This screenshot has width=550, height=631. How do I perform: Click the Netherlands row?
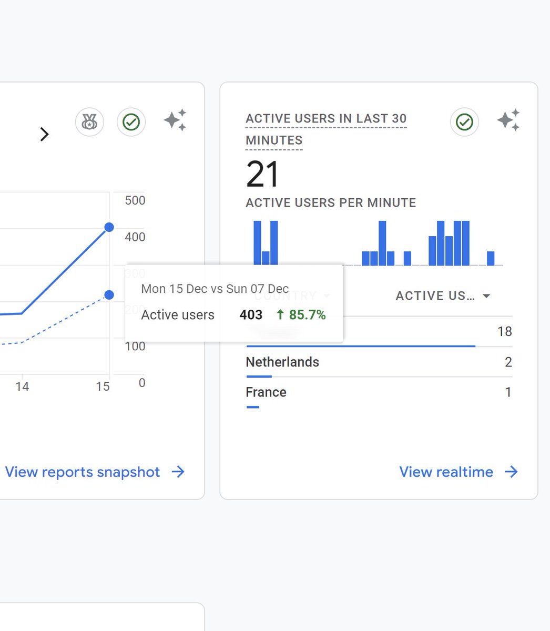click(379, 362)
